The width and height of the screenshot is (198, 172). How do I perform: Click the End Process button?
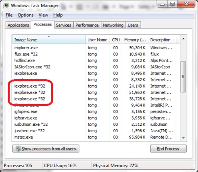click(x=168, y=149)
